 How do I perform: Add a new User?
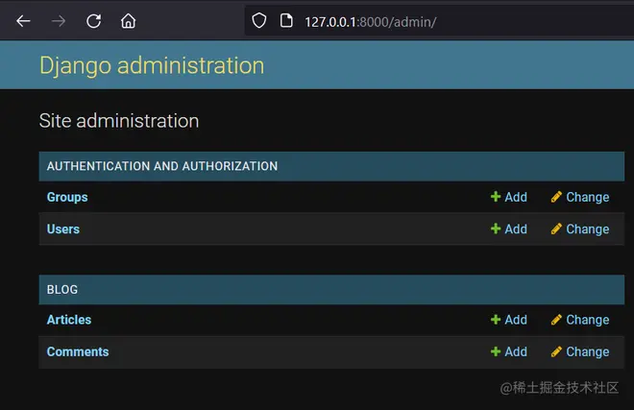[x=509, y=229]
